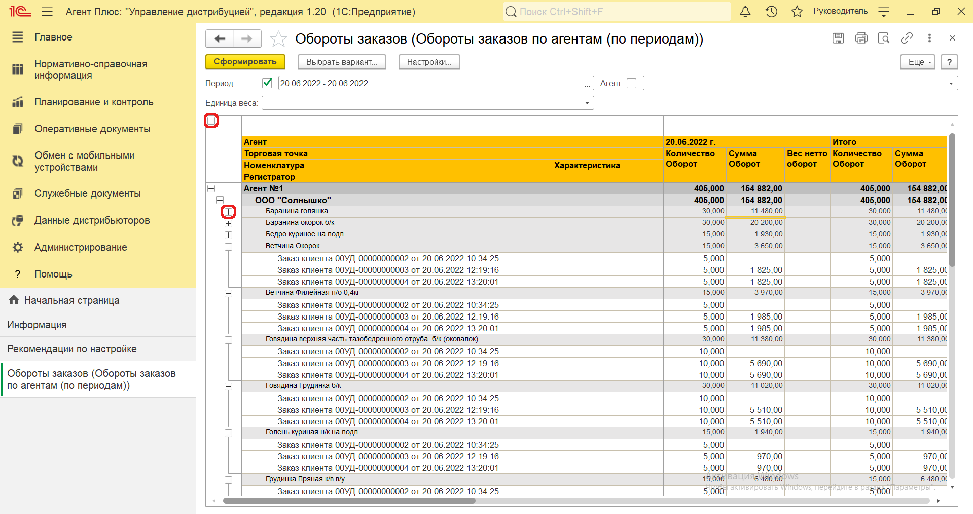Screen dimensions: 973x514
Task: Click the Нормативно-справочная информация icon
Action: 18,69
